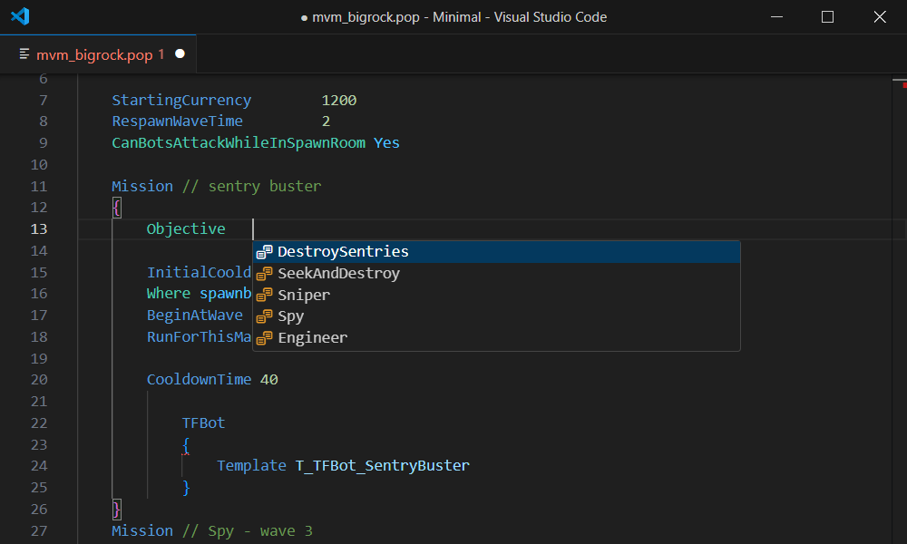The width and height of the screenshot is (907, 544).
Task: Click the enum icon beside SeekAndDestroy
Action: [x=264, y=273]
